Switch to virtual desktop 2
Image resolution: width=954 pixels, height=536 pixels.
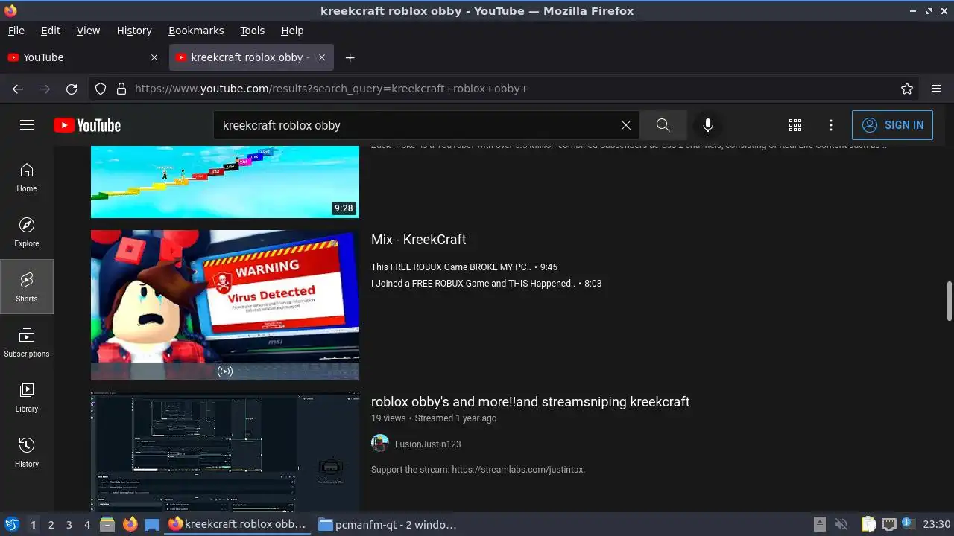click(x=51, y=525)
